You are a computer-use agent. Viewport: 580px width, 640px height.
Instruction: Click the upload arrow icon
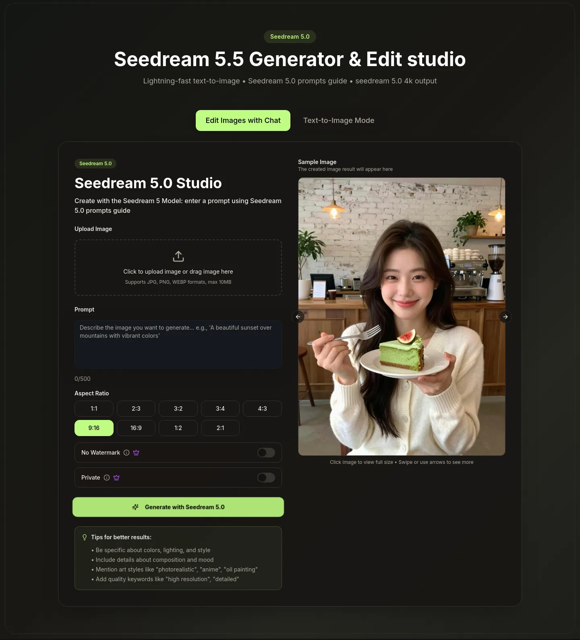pos(178,256)
